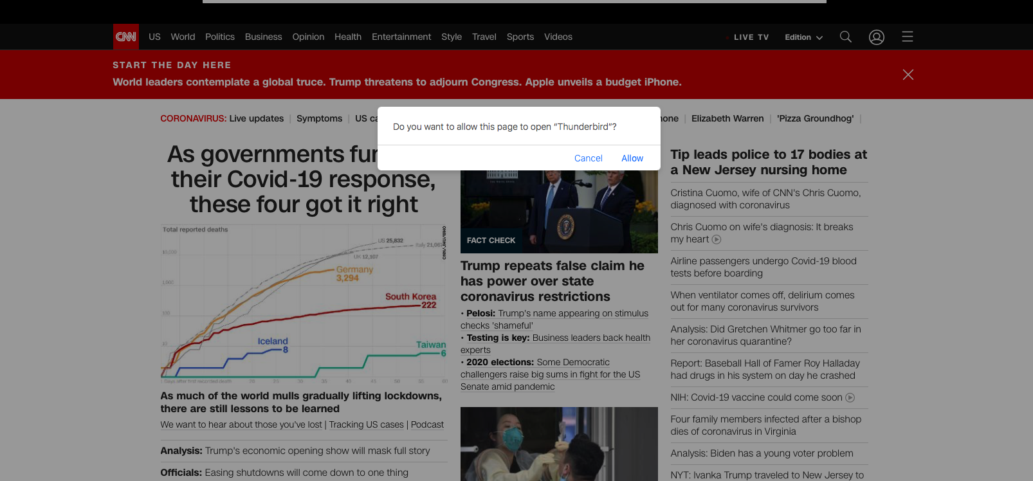Click the play icon after NIH vaccine headline

click(x=850, y=397)
